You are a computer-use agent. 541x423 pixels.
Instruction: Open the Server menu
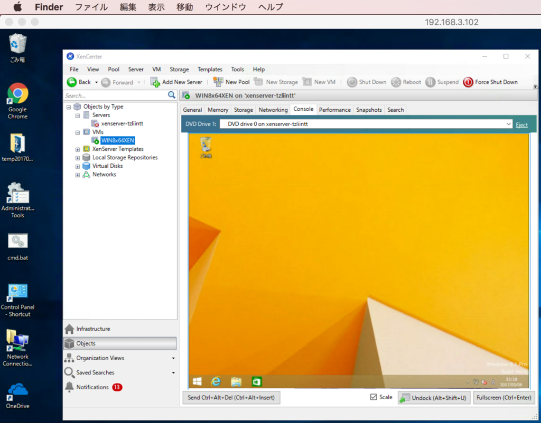coord(136,69)
